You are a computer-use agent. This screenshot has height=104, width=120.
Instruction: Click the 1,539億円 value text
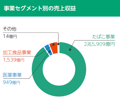click(14, 60)
